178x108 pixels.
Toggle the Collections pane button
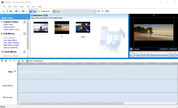click(x=44, y=11)
